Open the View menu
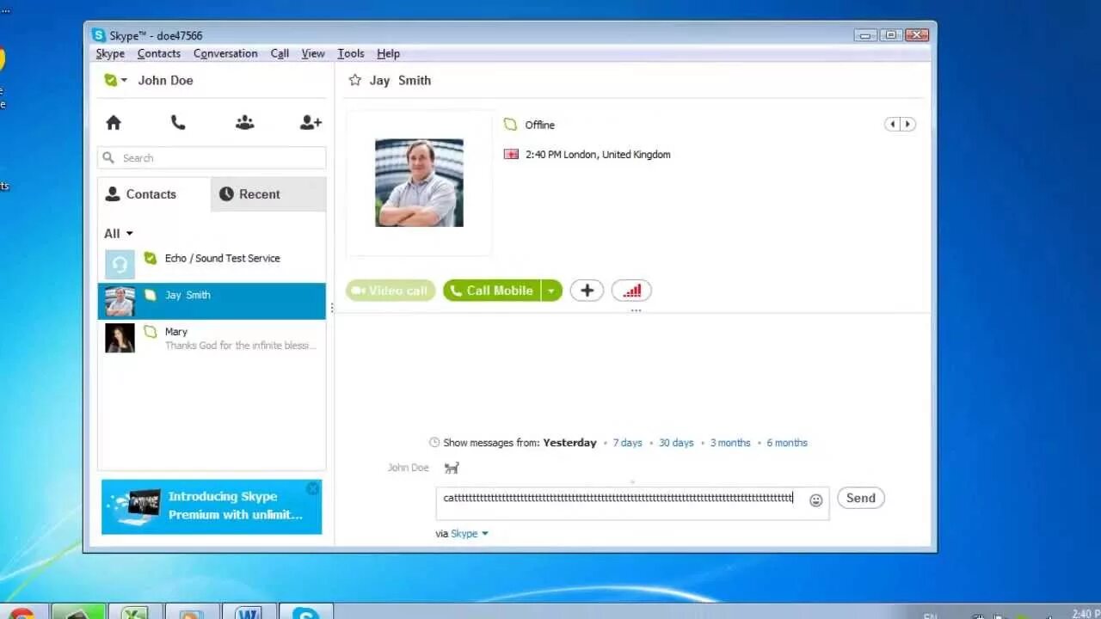Viewport: 1101px width, 619px height. [x=313, y=53]
